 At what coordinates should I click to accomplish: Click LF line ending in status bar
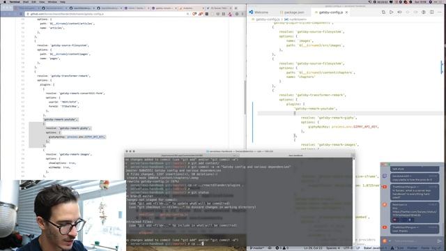tap(357, 248)
